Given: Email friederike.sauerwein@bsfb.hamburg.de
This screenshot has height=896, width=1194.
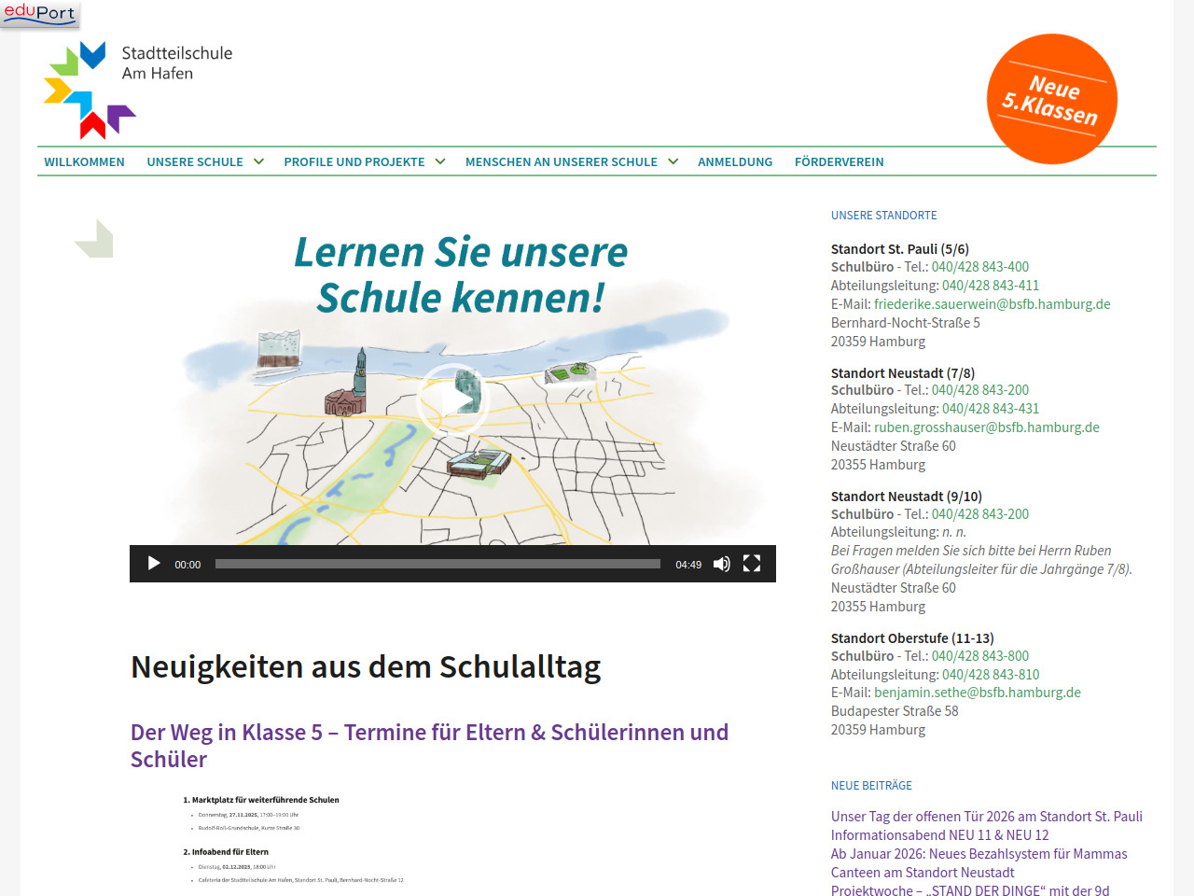Looking at the screenshot, I should [x=992, y=304].
